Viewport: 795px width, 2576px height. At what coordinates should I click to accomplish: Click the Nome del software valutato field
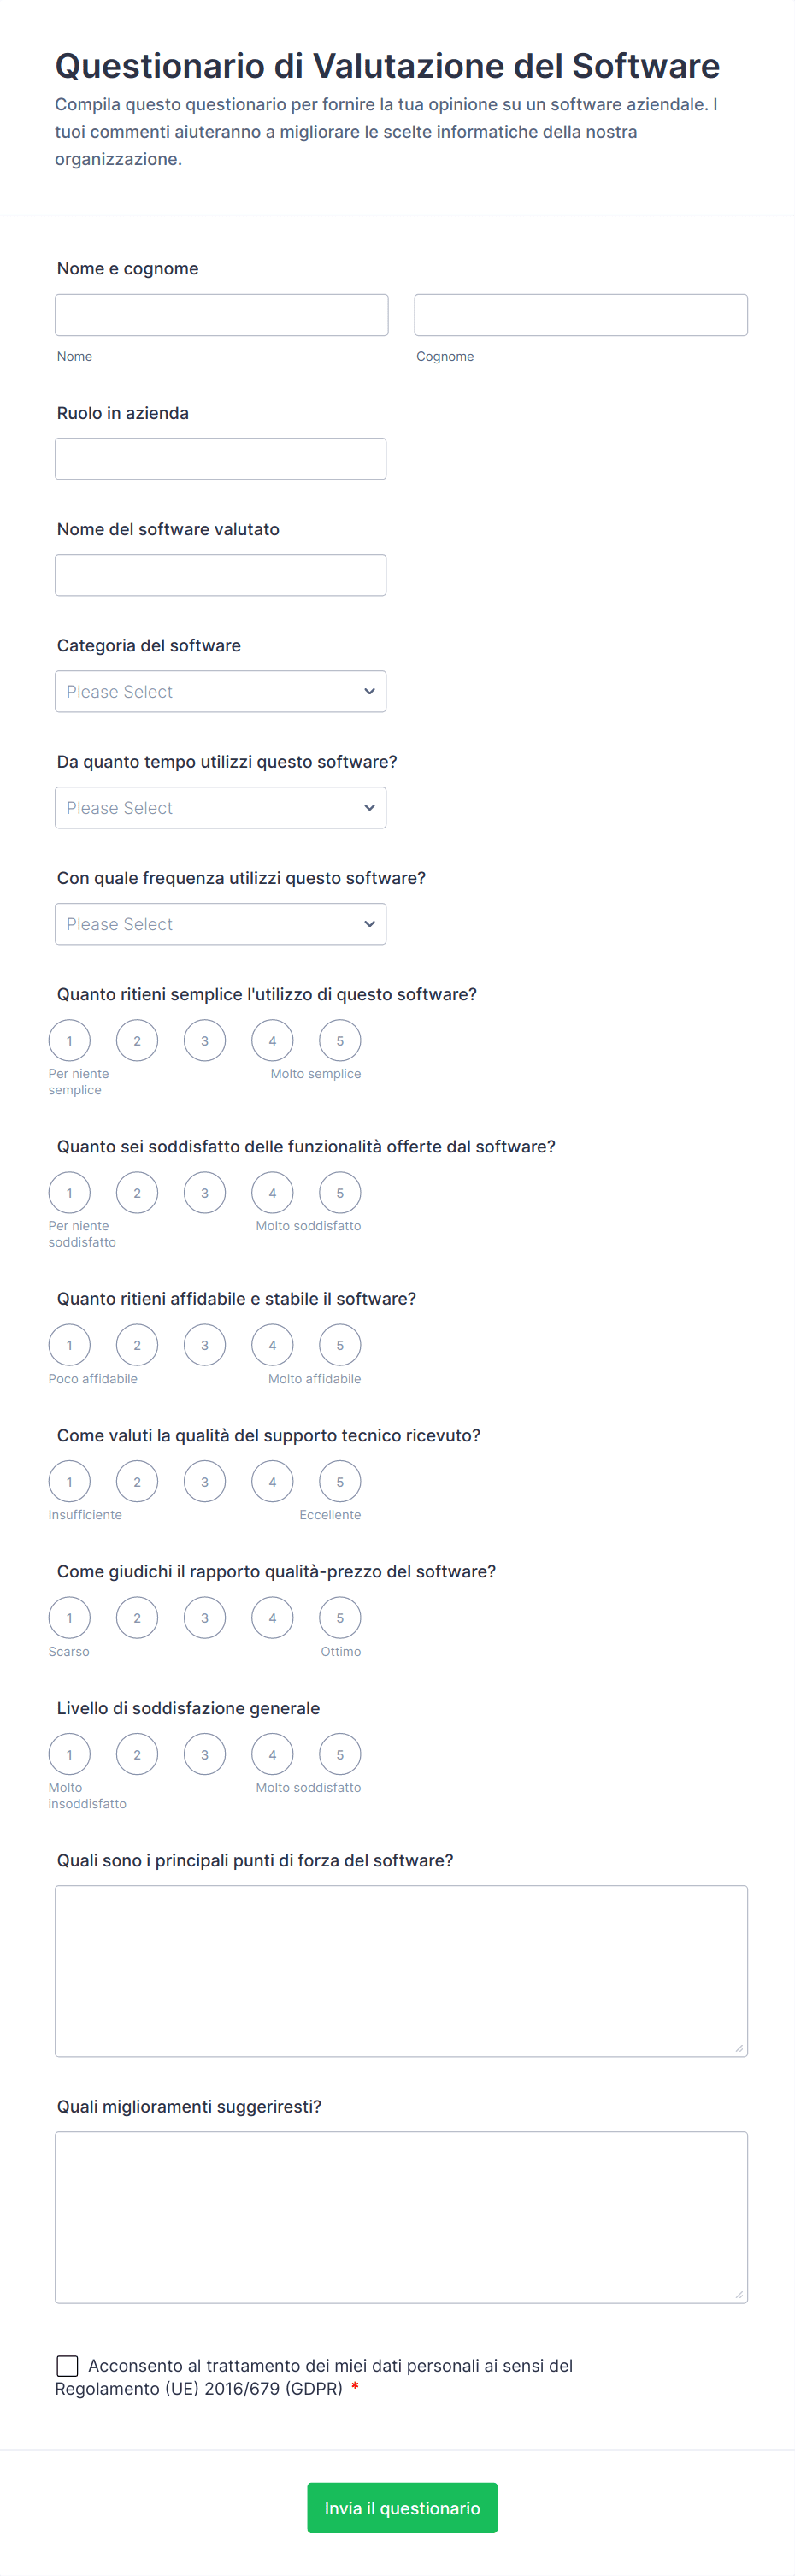coord(220,575)
